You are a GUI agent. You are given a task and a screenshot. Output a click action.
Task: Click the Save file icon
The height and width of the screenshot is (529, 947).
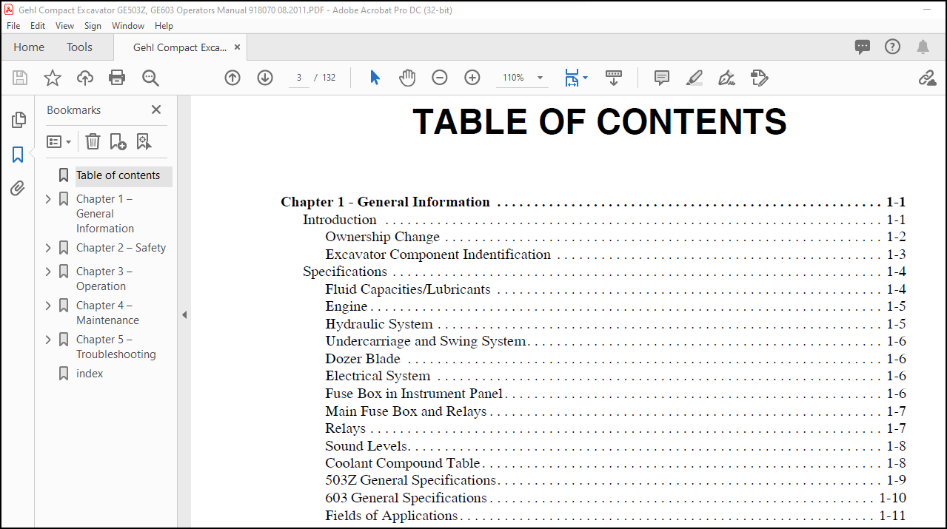coord(20,78)
